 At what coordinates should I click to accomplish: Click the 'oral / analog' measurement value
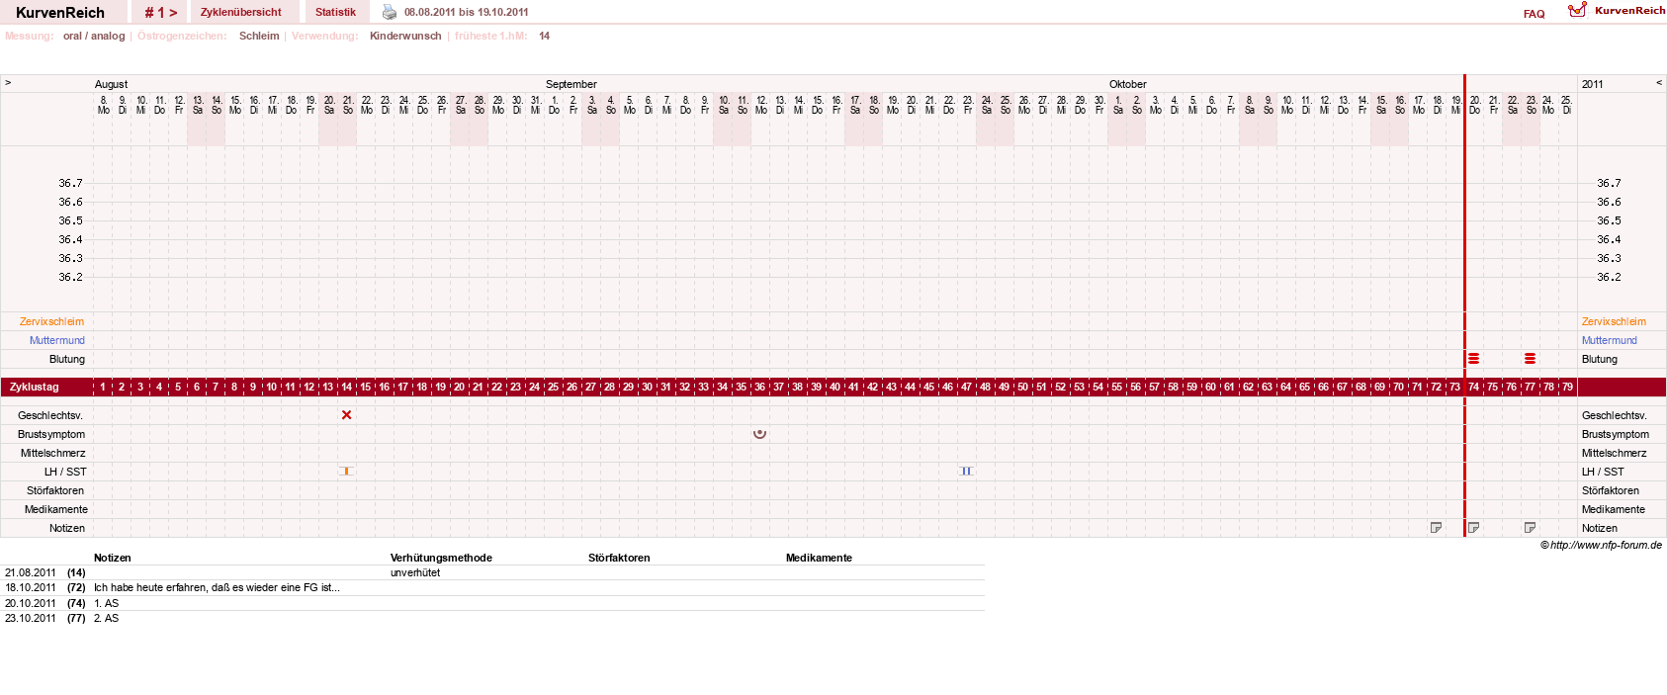[x=94, y=36]
